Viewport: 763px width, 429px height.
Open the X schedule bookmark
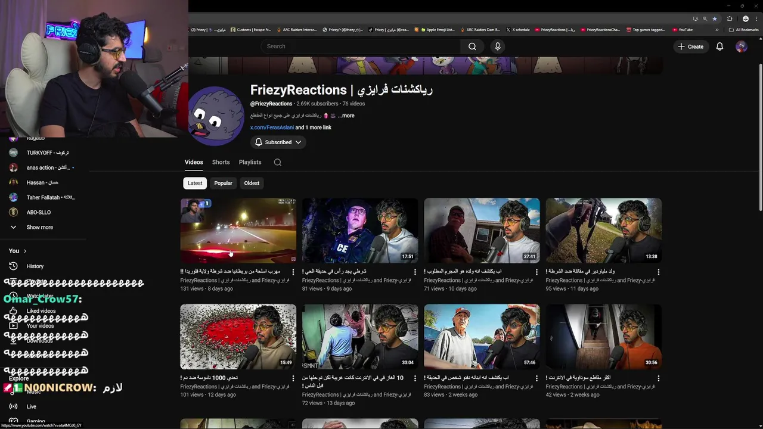click(x=517, y=30)
